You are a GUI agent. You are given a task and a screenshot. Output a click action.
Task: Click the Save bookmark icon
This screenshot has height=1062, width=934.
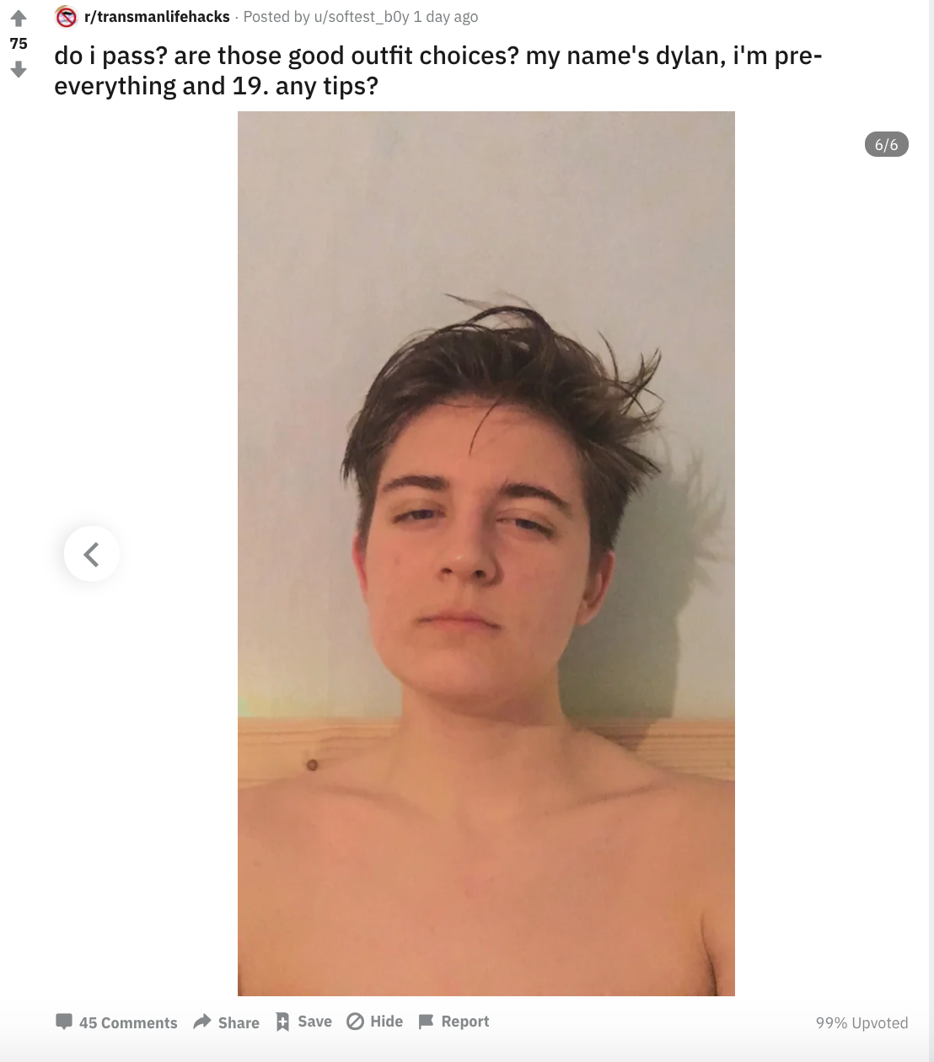point(283,1022)
